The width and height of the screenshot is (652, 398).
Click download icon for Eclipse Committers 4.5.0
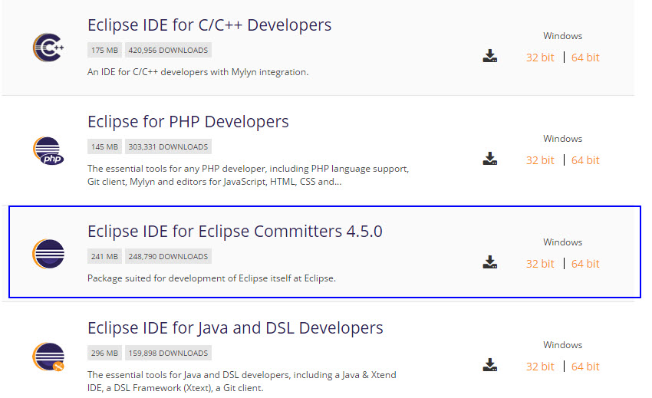click(490, 262)
